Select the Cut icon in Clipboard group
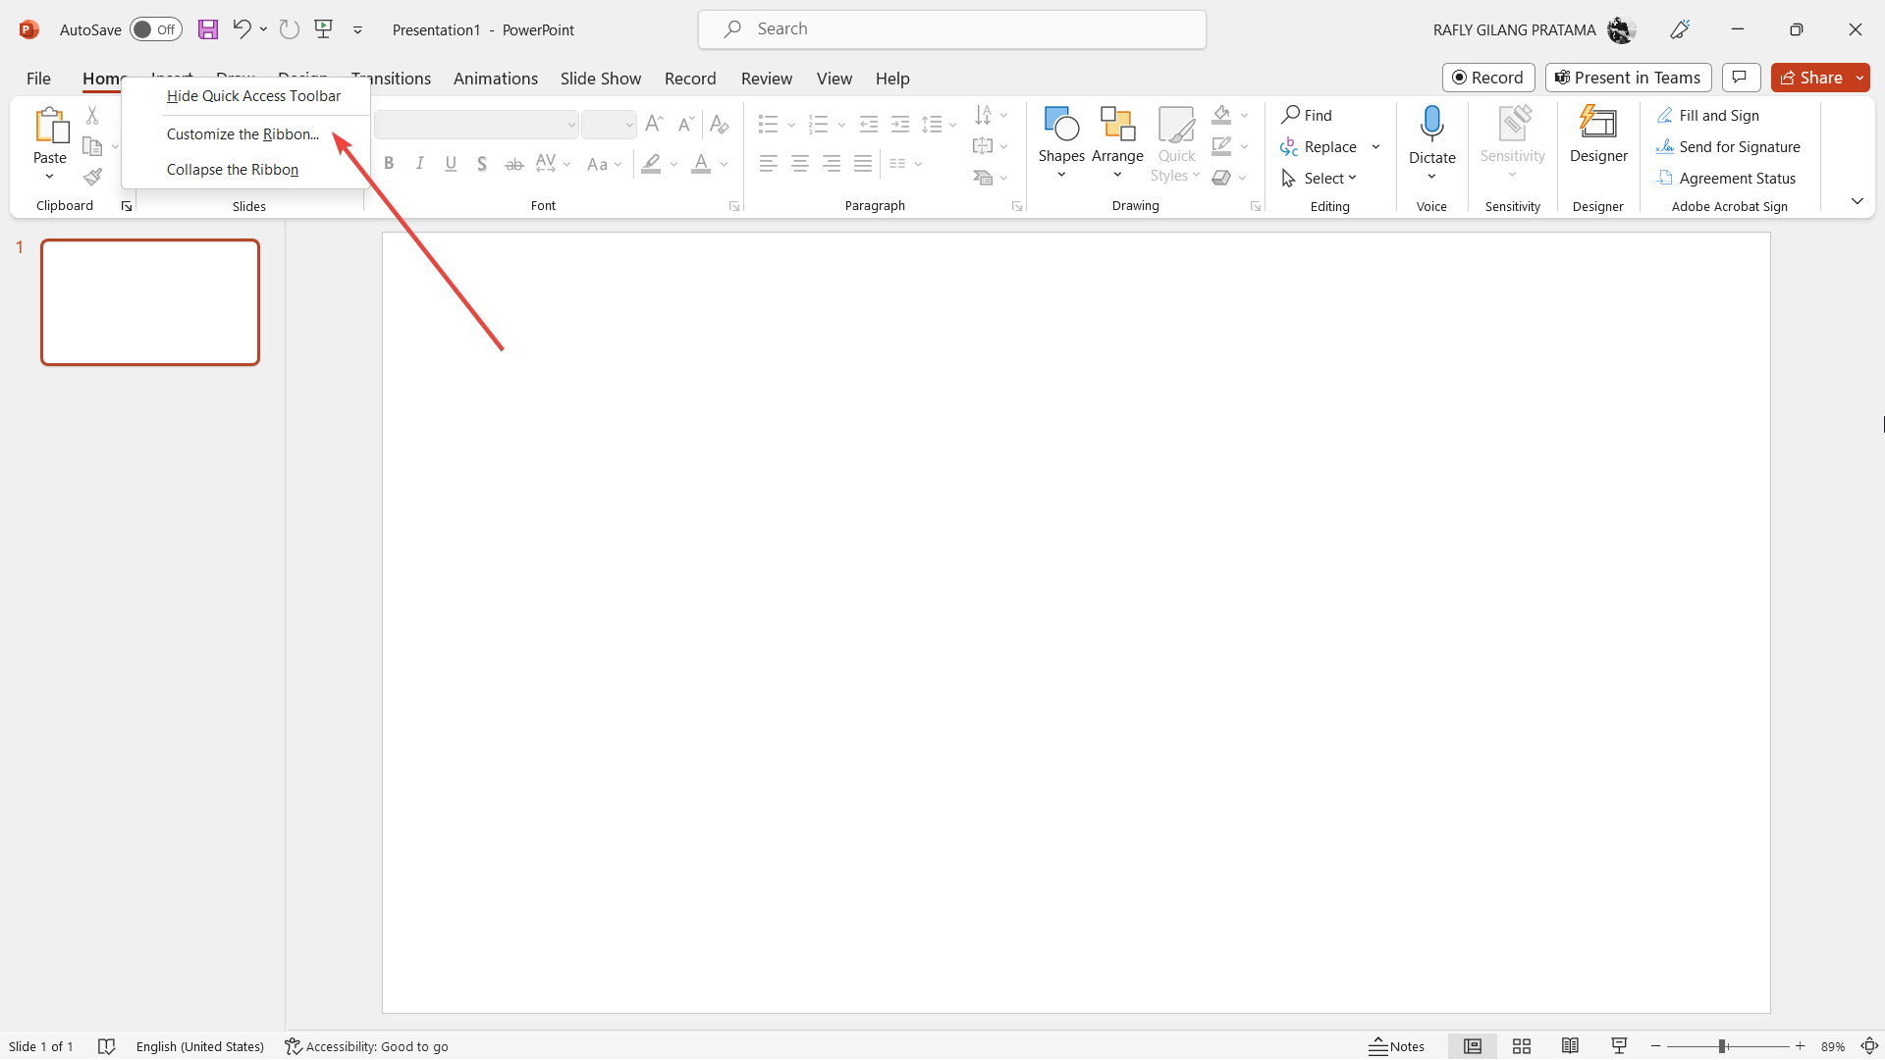 pos(92,115)
